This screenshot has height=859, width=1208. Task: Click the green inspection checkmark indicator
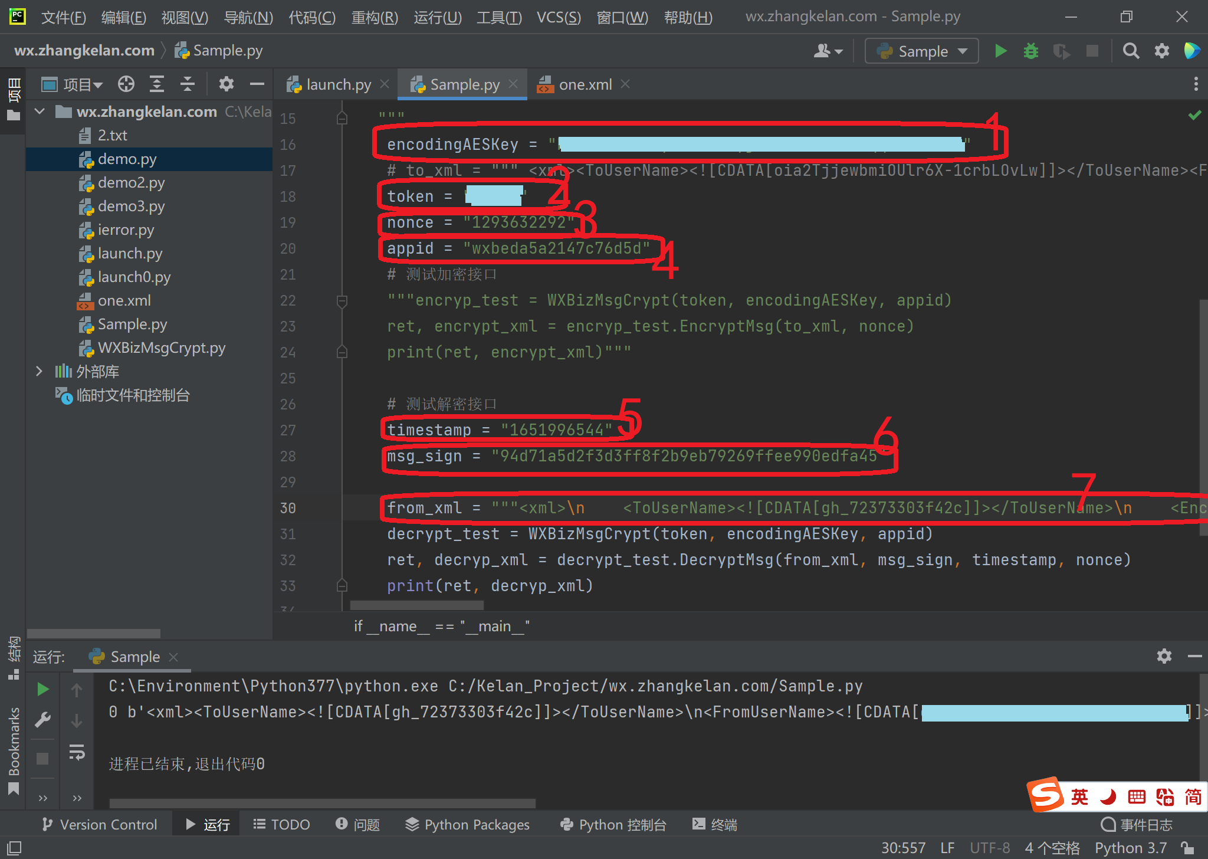click(x=1194, y=115)
